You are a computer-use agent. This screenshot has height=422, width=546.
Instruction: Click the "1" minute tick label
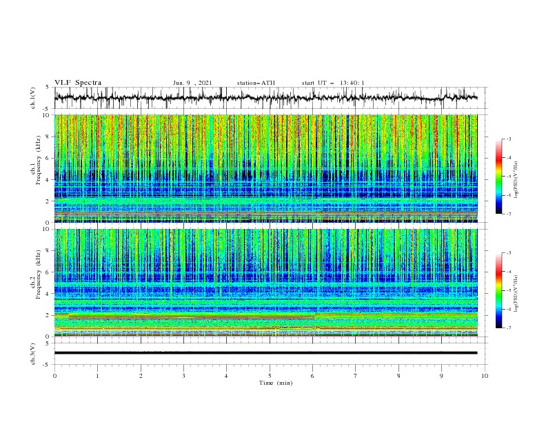tap(97, 376)
